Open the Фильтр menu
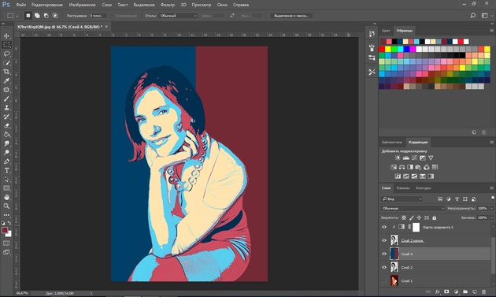496x297 pixels. (x=168, y=5)
